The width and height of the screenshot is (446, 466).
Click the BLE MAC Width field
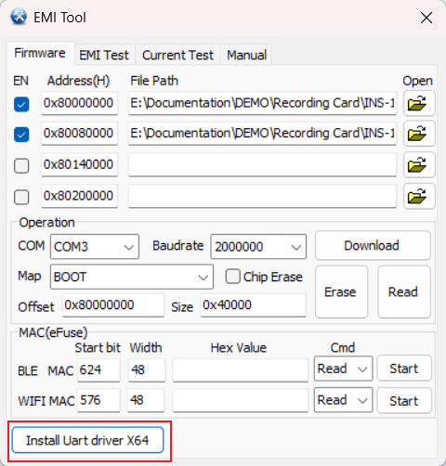pos(147,369)
